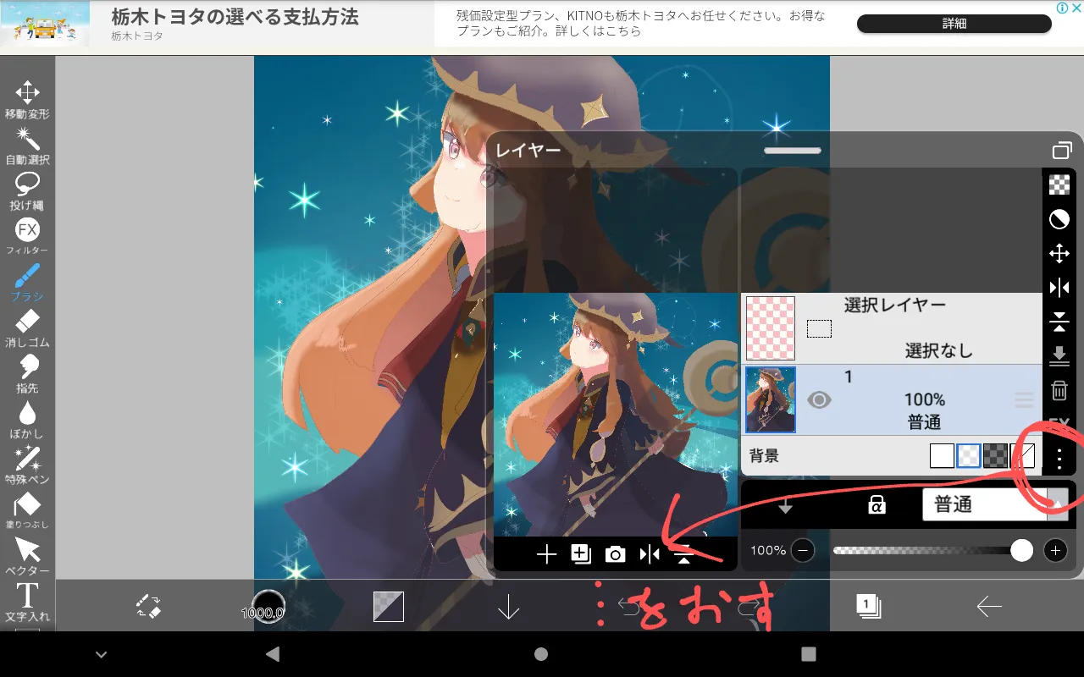
Task: Select the 指先 smudge tool
Action: click(x=27, y=373)
